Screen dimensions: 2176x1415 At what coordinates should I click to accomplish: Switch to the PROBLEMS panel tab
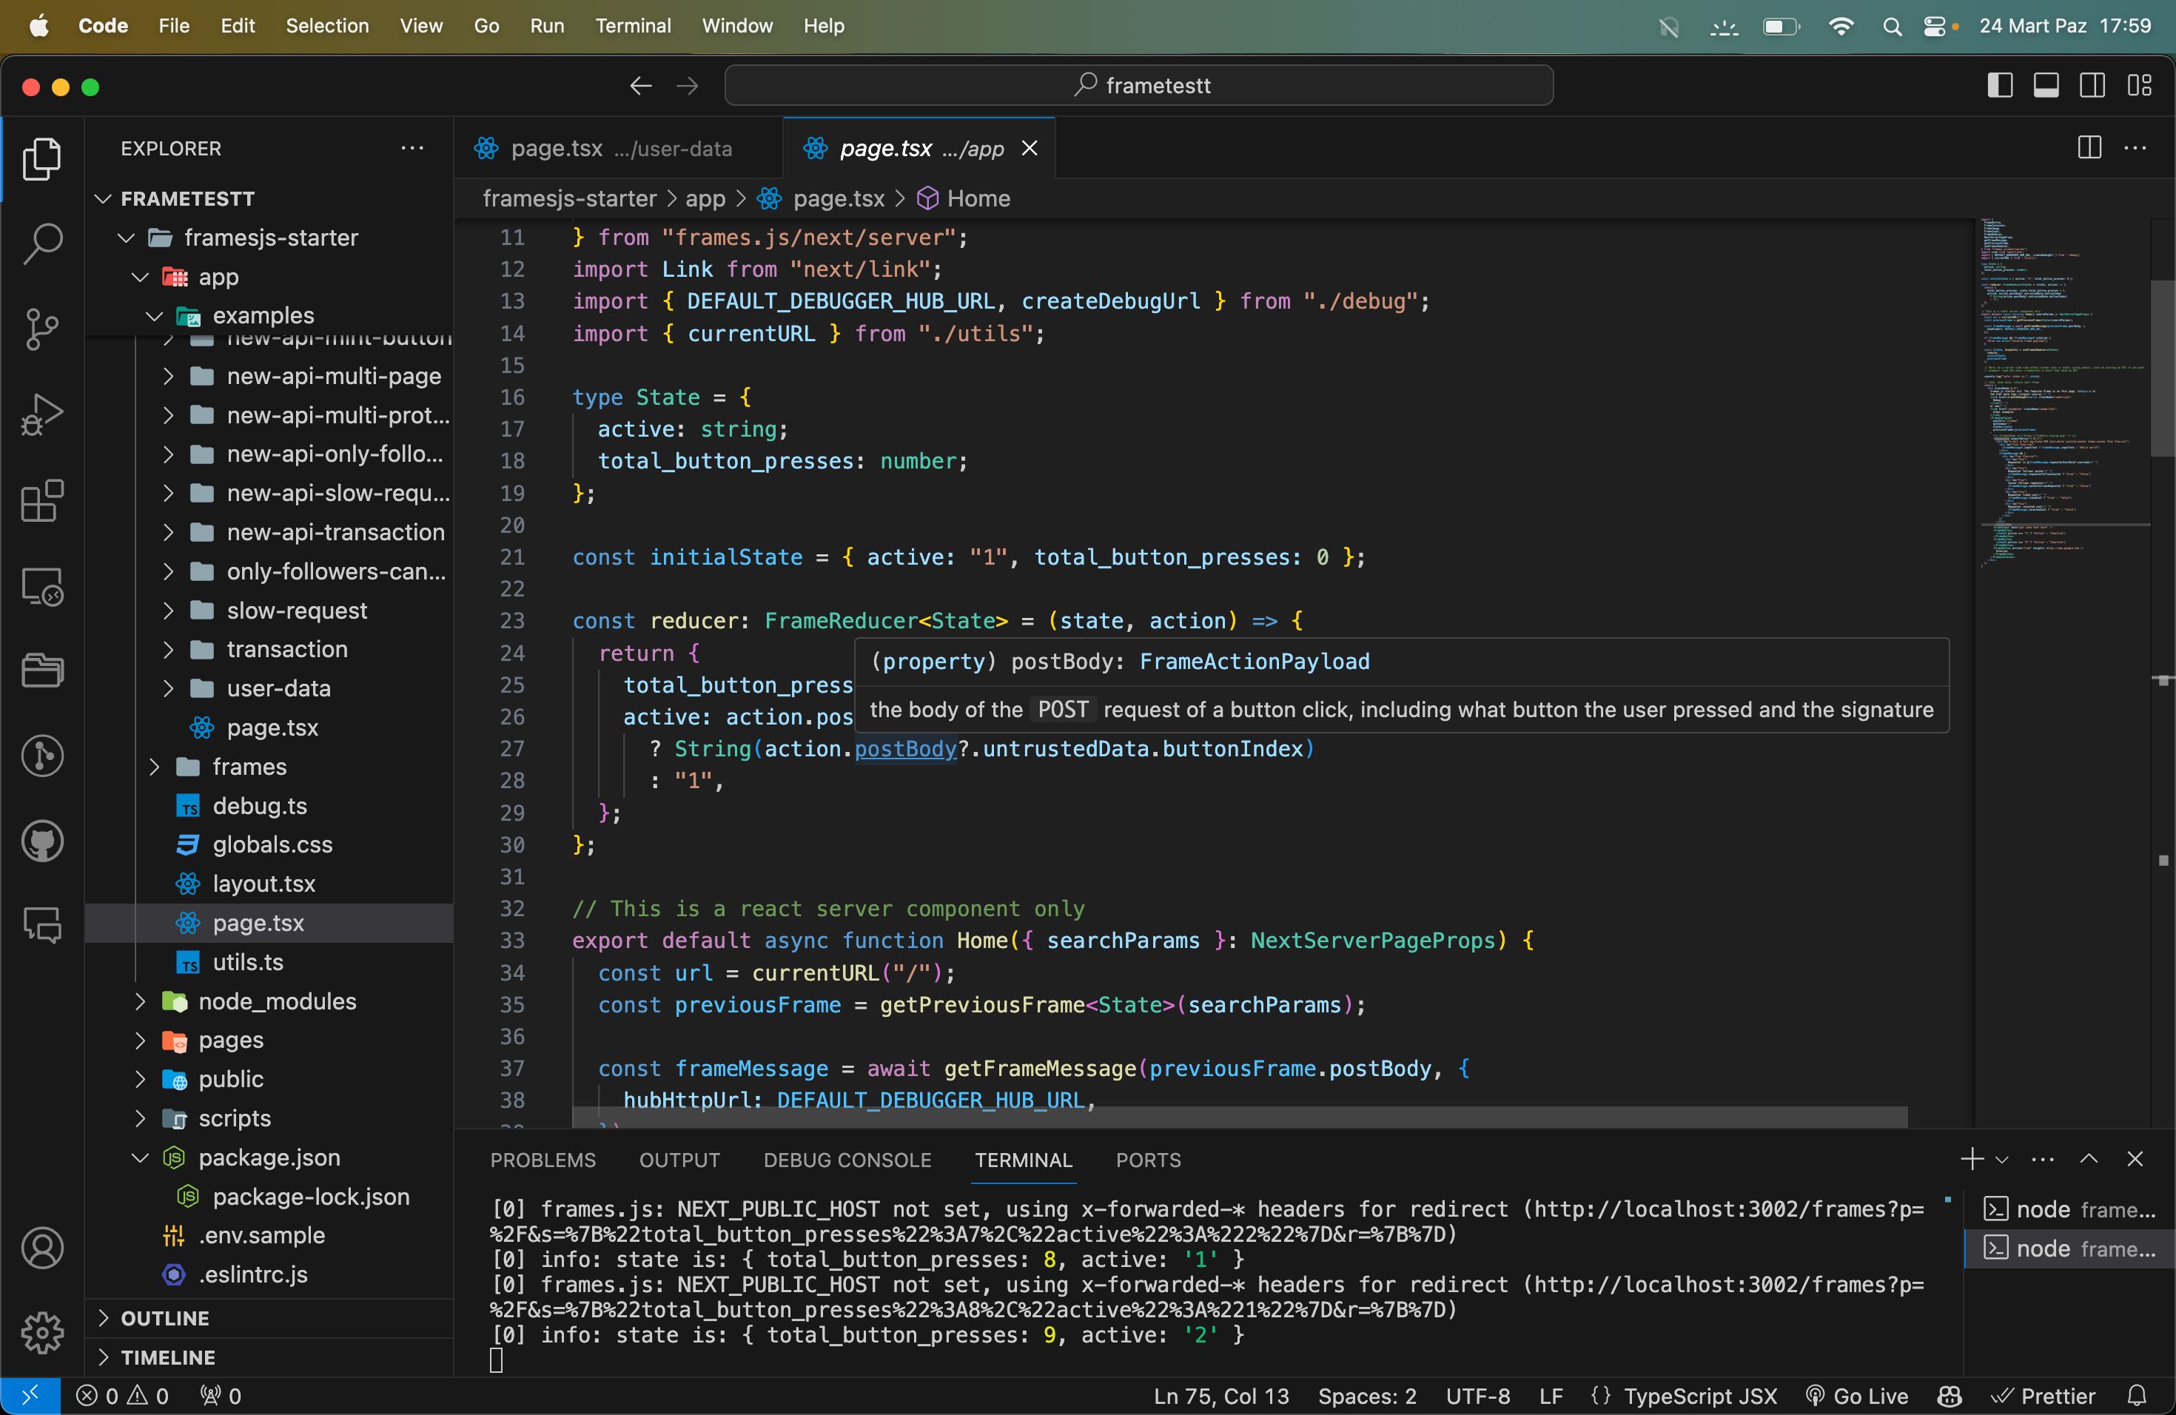click(543, 1159)
